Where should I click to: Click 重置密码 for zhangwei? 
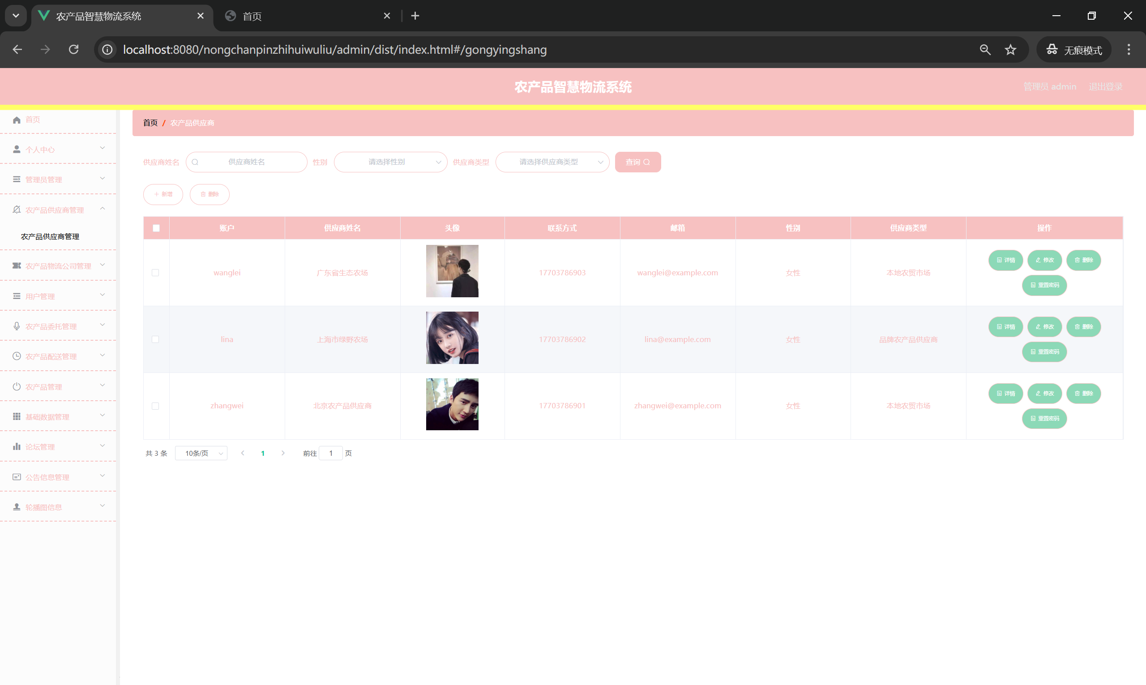1044,418
